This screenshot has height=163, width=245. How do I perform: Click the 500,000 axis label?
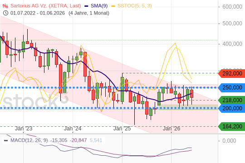click(x=232, y=24)
